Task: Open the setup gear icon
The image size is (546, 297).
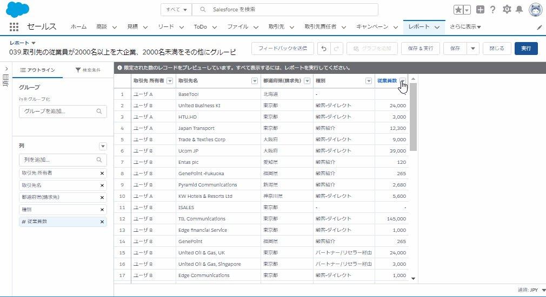Action: coord(507,9)
